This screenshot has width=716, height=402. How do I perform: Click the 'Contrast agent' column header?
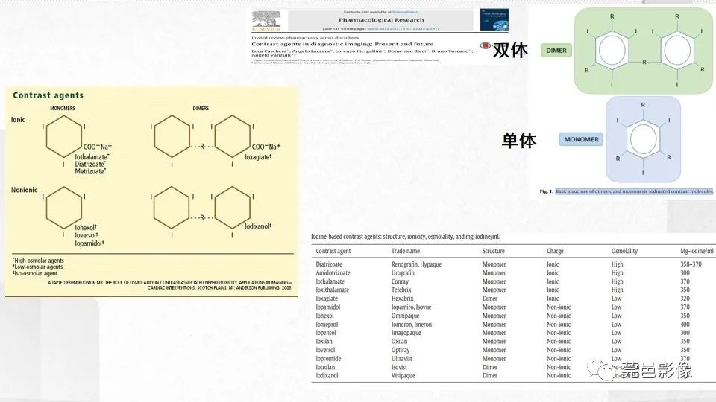[333, 251]
